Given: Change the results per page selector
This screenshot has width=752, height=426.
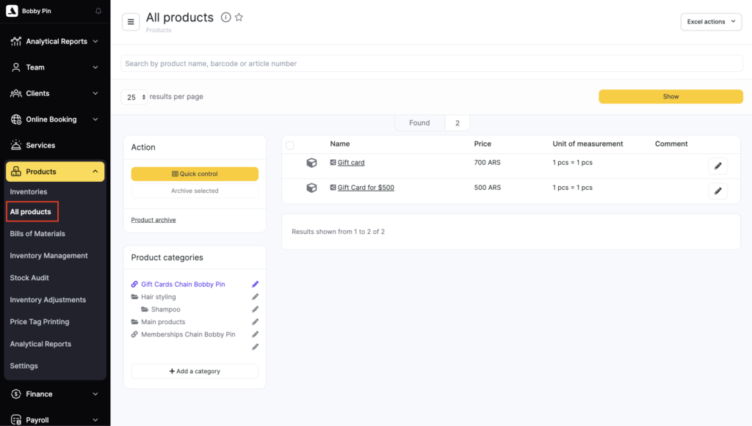Looking at the screenshot, I should (x=134, y=97).
